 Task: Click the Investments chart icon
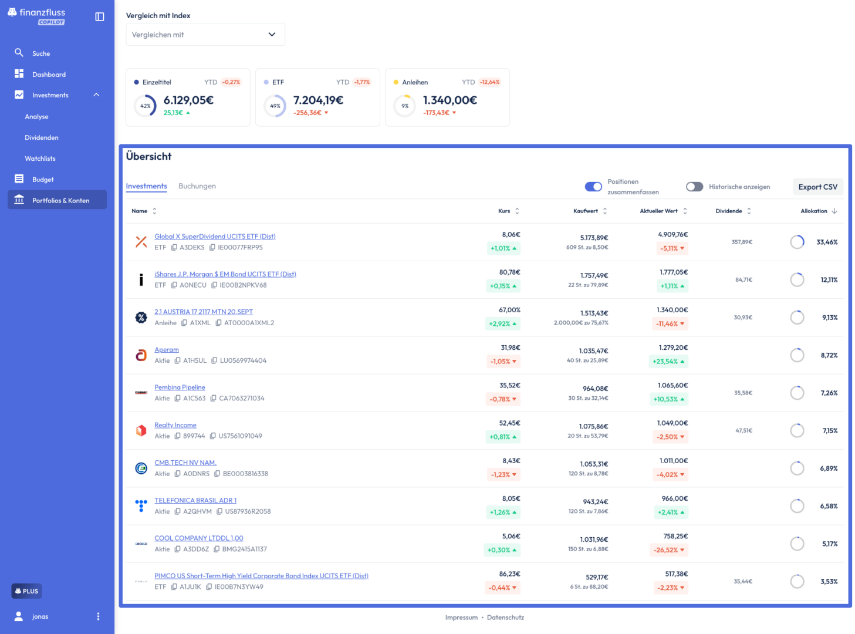point(19,95)
